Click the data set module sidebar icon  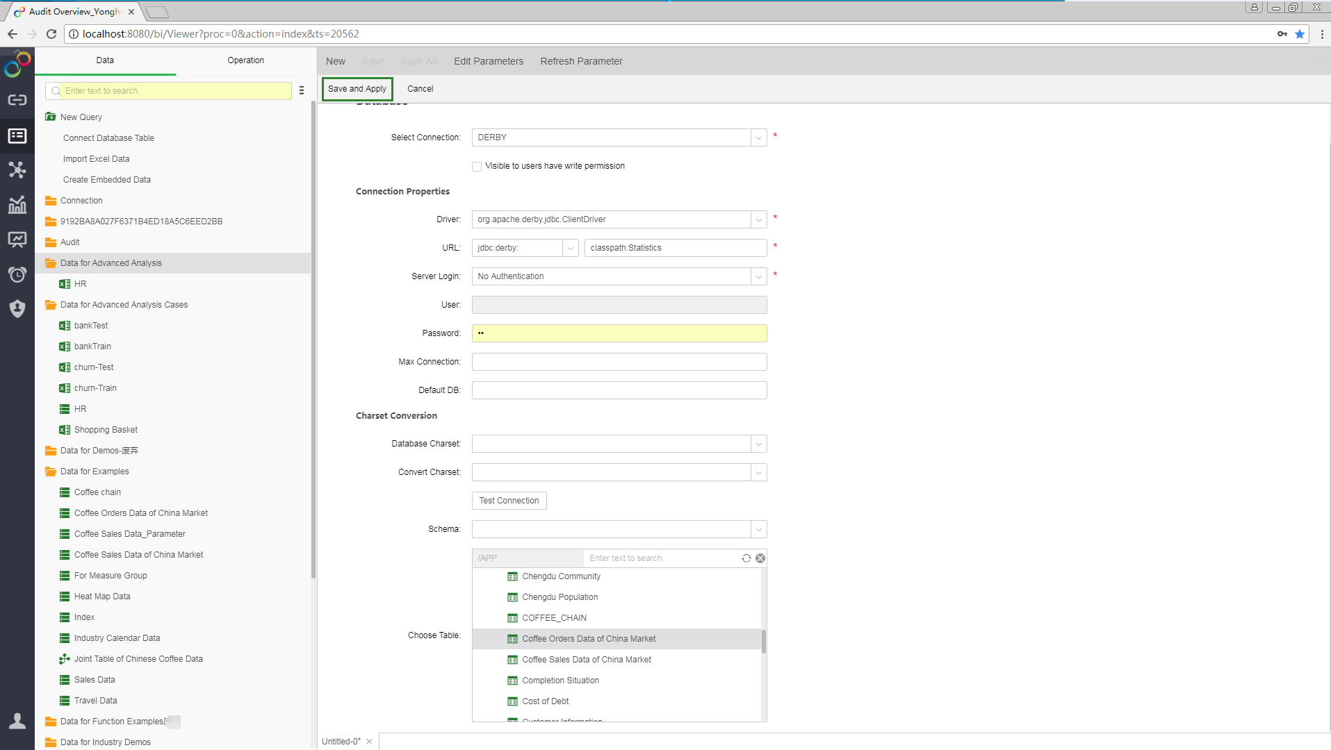(17, 135)
